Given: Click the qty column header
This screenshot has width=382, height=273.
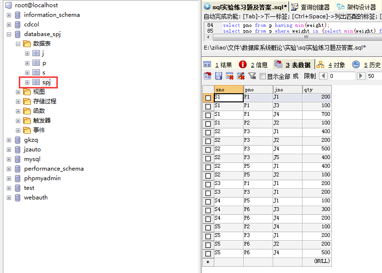Looking at the screenshot, I should click(x=317, y=90).
